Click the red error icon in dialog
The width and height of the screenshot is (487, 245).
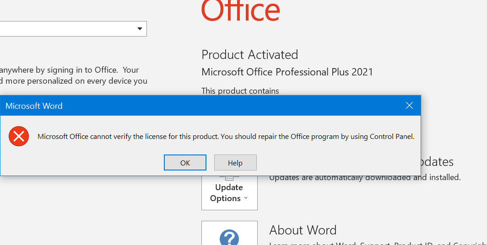(19, 136)
